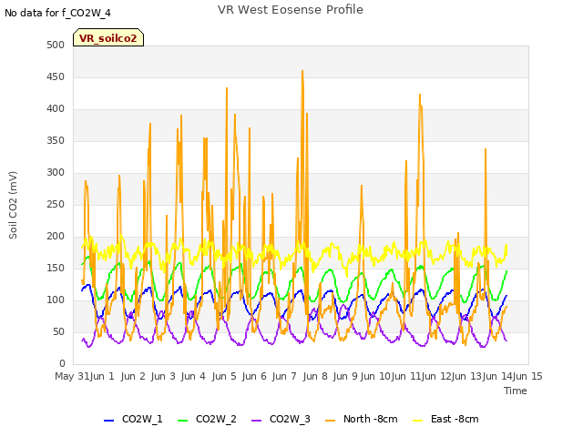The width and height of the screenshot is (583, 437).
Task: Click the Jun 6 x-axis label
Action: (x=254, y=376)
